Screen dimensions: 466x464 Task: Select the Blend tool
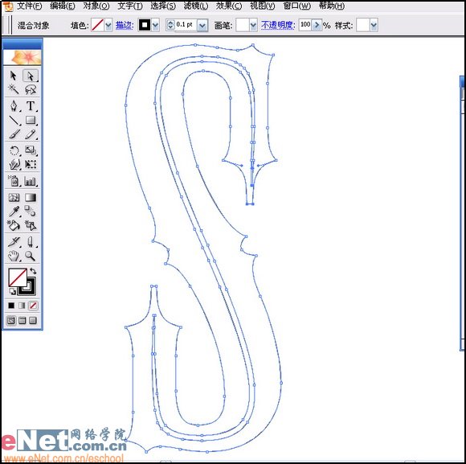tap(31, 211)
